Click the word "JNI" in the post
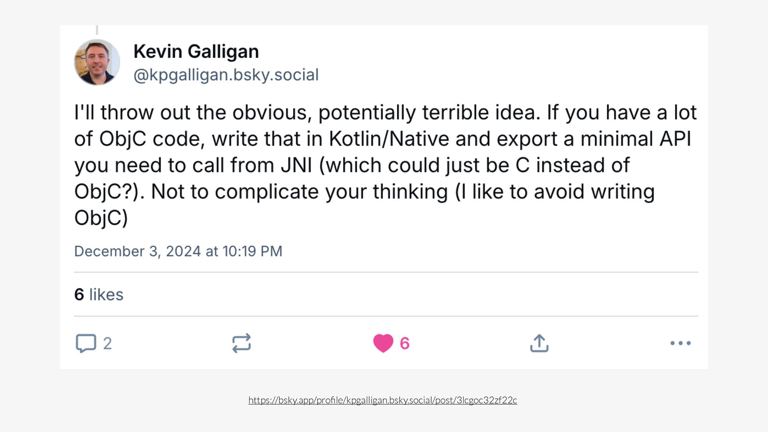The height and width of the screenshot is (432, 768). point(296,165)
